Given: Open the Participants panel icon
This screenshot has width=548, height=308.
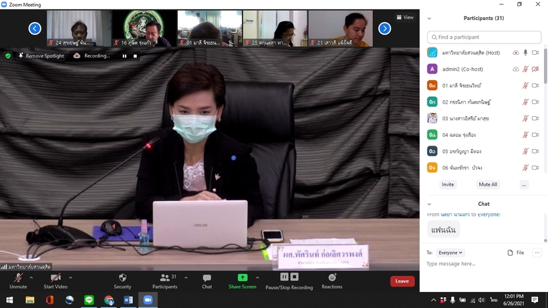Looking at the screenshot, I should coord(164,278).
